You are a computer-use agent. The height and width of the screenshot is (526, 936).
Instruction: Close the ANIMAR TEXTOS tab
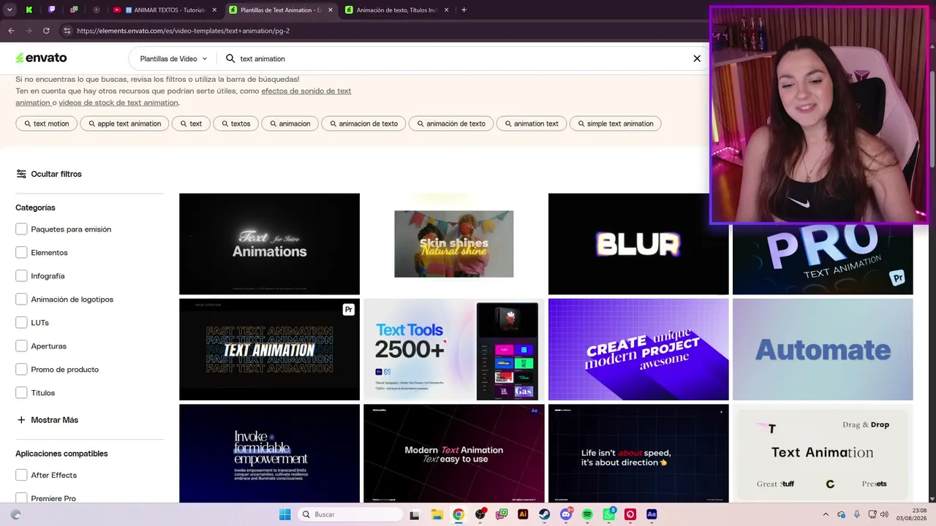(x=214, y=10)
